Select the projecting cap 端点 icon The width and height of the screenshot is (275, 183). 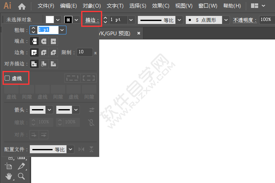(x=53, y=41)
